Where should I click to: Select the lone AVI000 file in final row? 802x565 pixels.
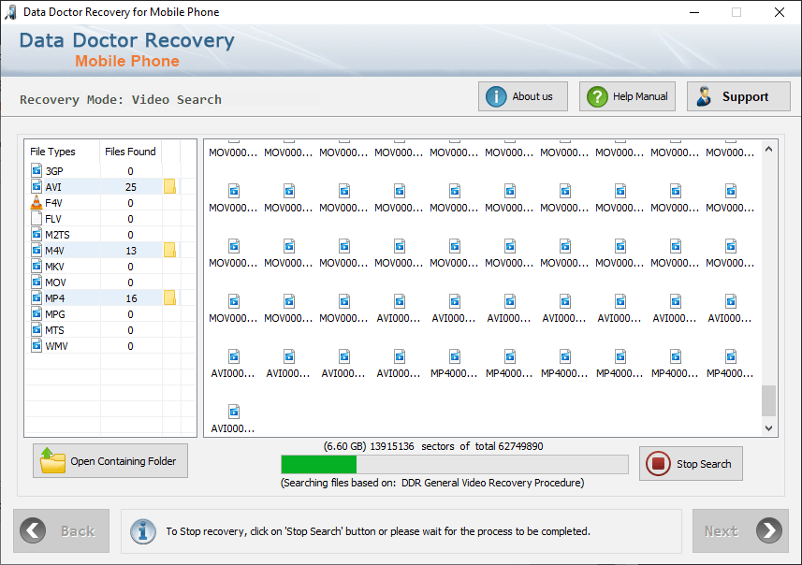[233, 419]
